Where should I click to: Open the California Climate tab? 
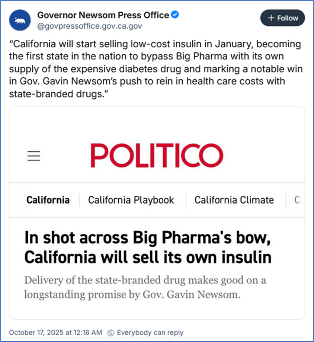[234, 200]
